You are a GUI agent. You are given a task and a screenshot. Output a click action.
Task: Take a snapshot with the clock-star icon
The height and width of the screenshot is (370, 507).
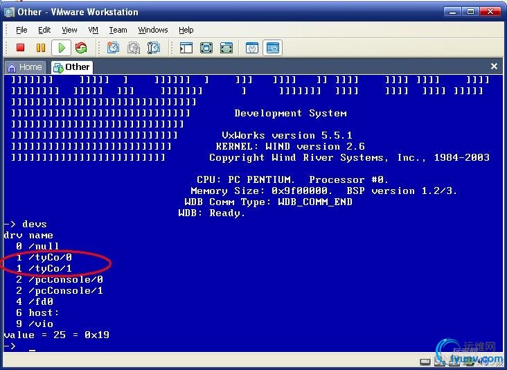(x=113, y=48)
